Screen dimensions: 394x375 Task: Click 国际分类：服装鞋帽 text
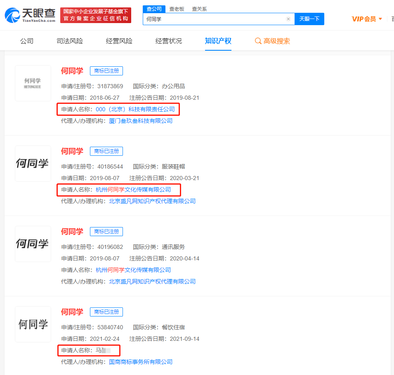pos(159,166)
